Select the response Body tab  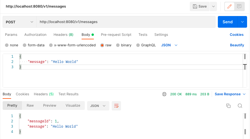click(x=7, y=94)
